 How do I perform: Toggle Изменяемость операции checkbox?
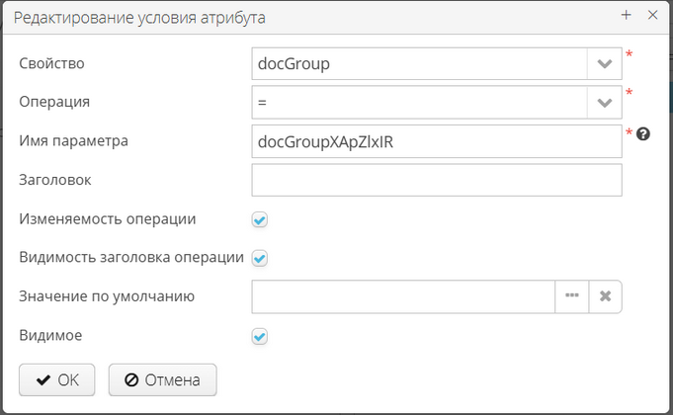[x=260, y=219]
